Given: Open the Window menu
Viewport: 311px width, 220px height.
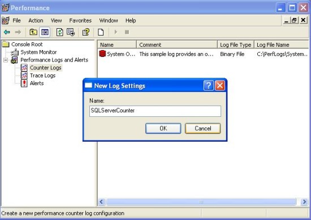Looking at the screenshot, I should (x=109, y=20).
